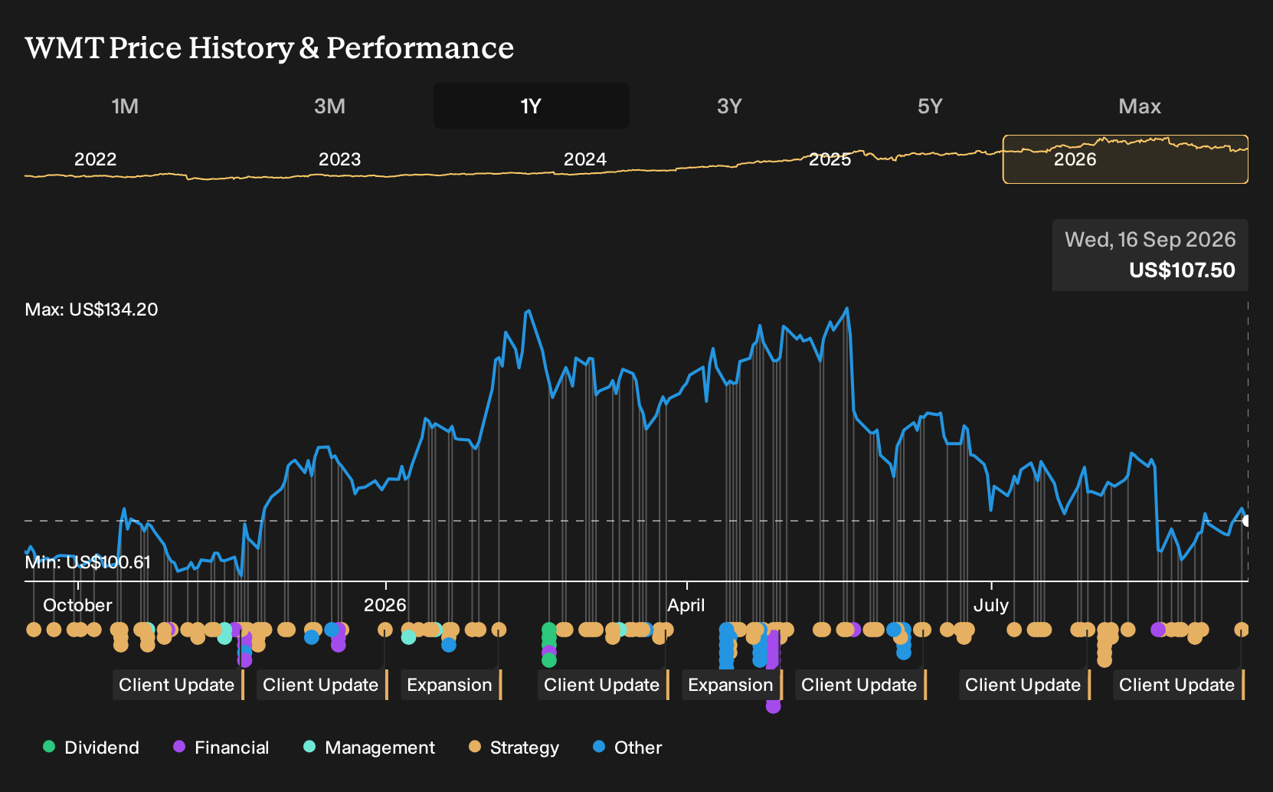Click the white current price point on chart
The height and width of the screenshot is (792, 1273).
coord(1247,521)
